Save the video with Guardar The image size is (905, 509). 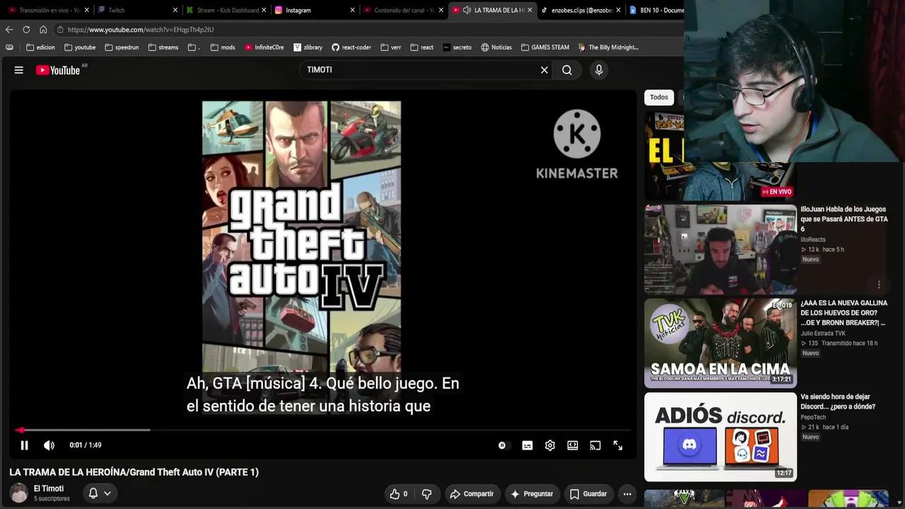point(588,494)
